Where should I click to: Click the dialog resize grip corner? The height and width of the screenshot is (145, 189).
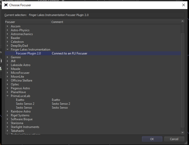186,143
